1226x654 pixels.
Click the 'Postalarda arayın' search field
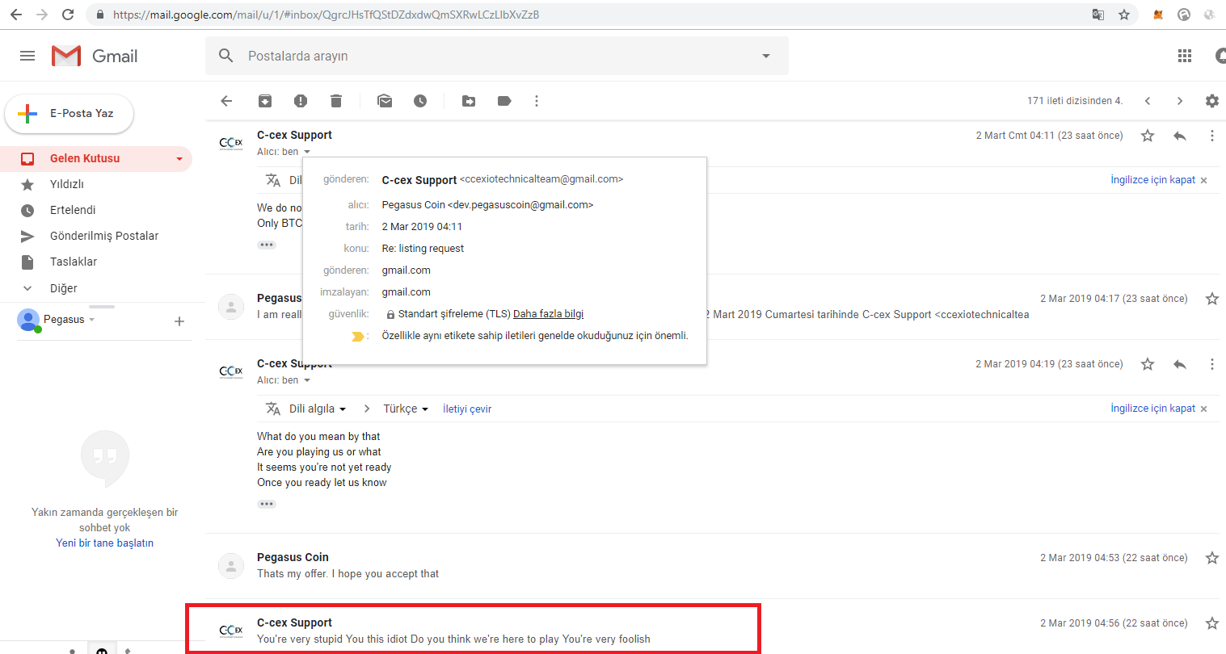click(497, 56)
